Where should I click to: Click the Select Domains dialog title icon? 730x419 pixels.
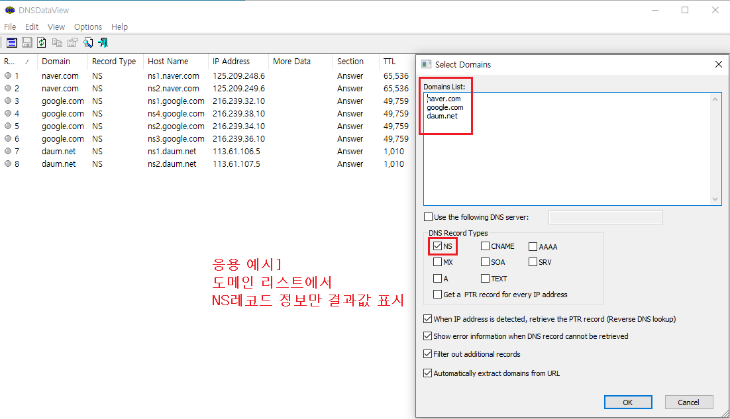point(426,64)
